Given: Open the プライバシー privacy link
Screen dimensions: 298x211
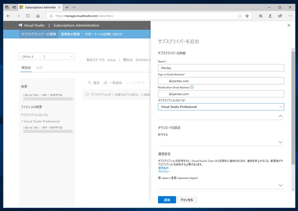Looking at the screenshot, I should (164, 171).
